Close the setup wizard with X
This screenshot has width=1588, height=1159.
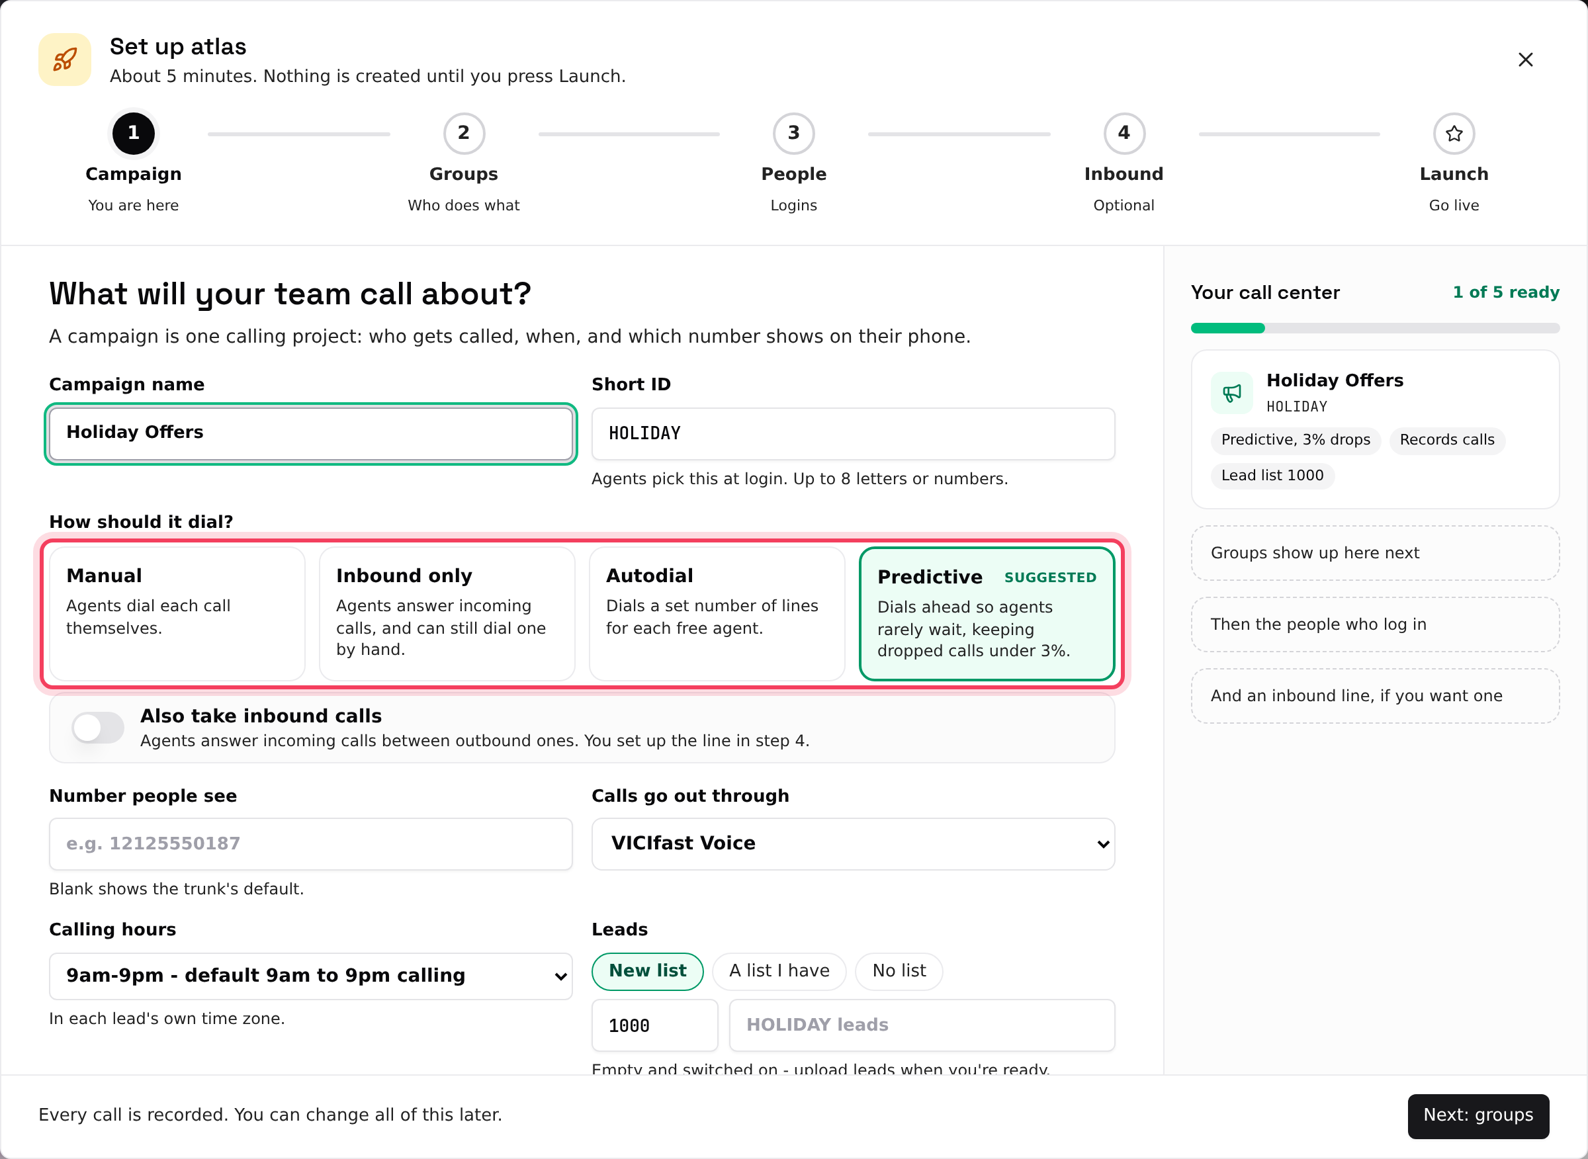(x=1525, y=60)
